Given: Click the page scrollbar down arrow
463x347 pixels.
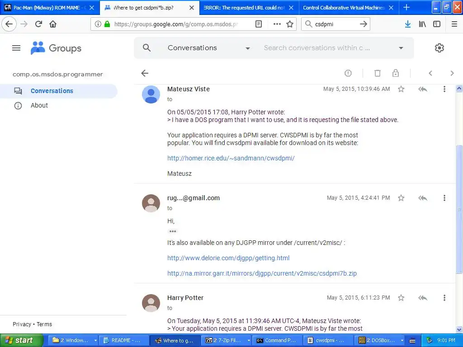Looking at the screenshot, I should pos(459,330).
